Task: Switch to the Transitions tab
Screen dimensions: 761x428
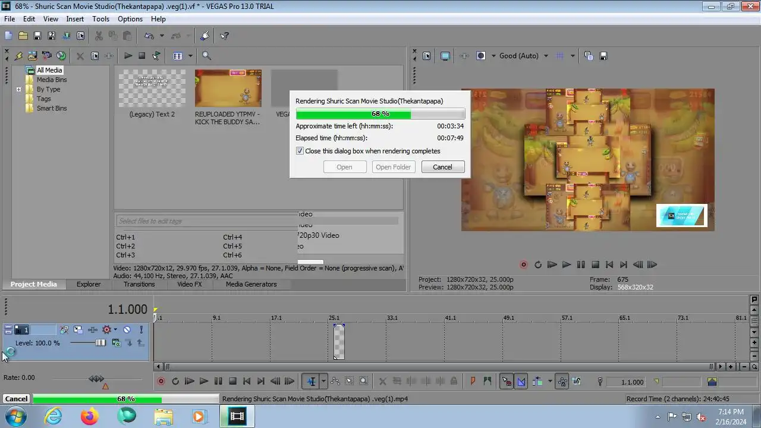Action: tap(139, 284)
